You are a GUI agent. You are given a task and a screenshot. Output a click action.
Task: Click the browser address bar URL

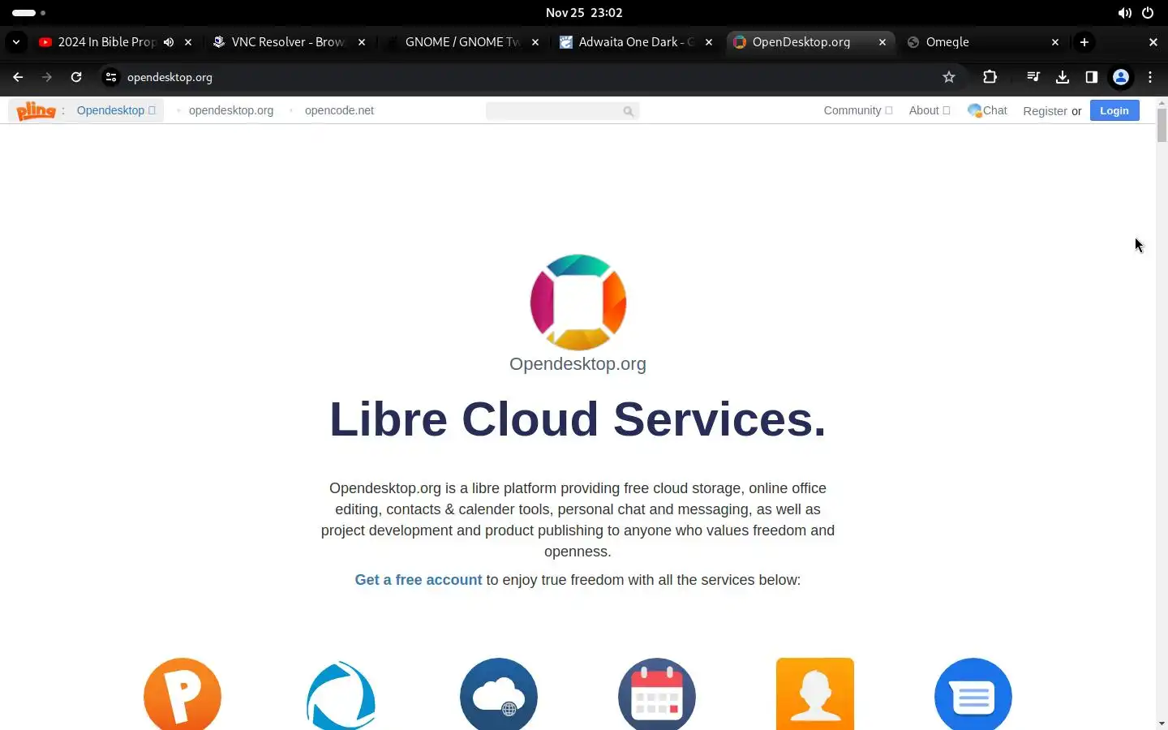point(170,77)
